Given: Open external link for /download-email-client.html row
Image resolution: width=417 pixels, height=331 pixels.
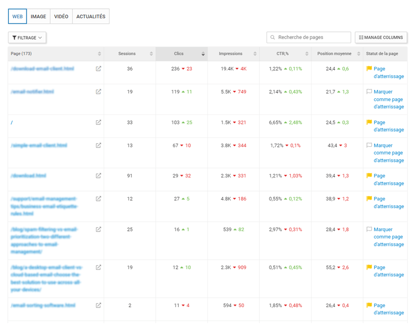Looking at the screenshot, I should [x=99, y=69].
